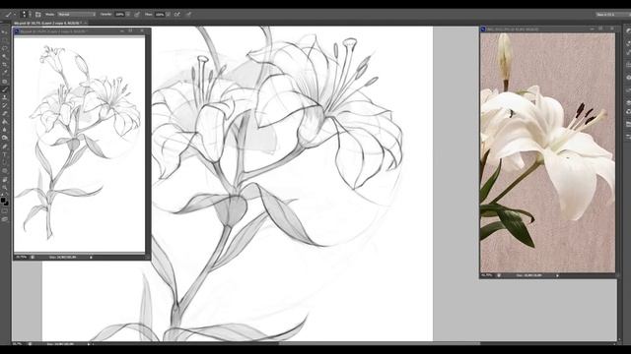The width and height of the screenshot is (631, 354).
Task: Select the Brush tool in toolbox
Action: tap(4, 89)
